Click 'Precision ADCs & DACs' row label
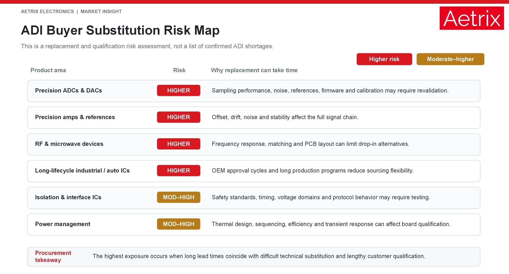The height and width of the screenshot is (274, 509). (x=68, y=90)
